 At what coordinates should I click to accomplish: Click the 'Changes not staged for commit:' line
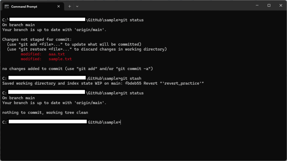pos(37,40)
